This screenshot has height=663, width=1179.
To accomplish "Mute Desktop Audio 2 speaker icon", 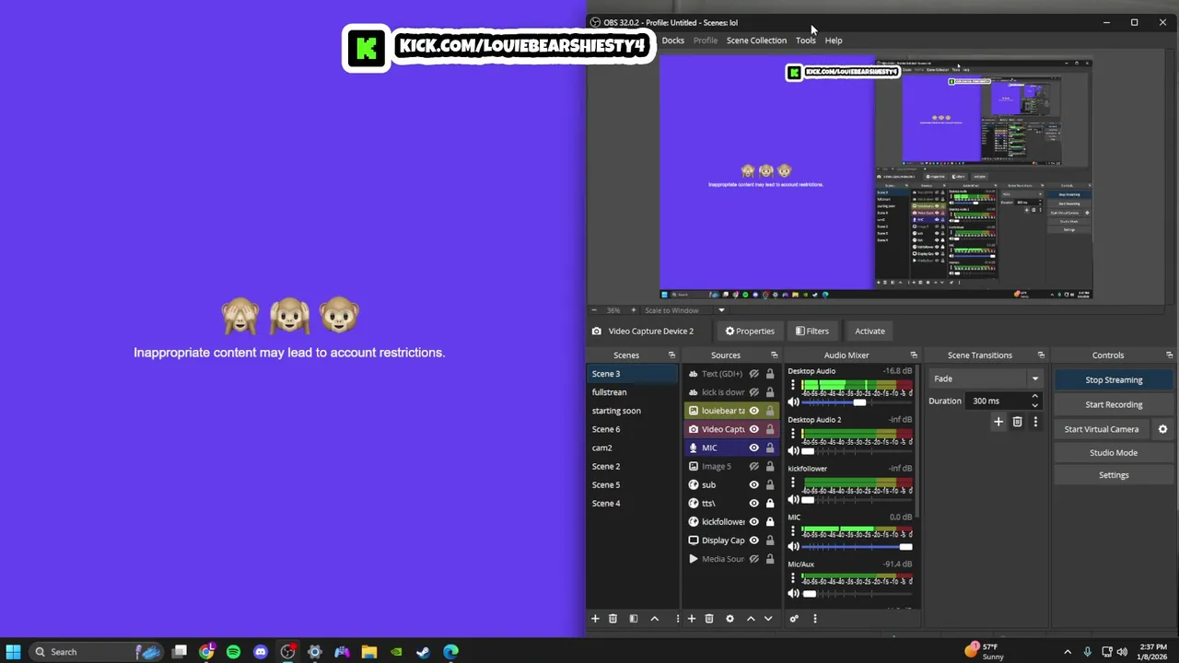I will click(x=793, y=451).
